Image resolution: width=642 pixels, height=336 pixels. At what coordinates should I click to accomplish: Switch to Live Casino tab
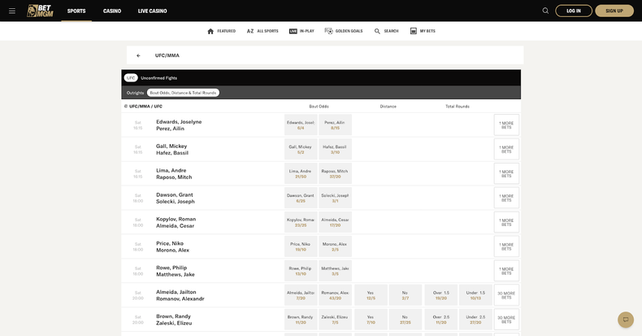152,11
